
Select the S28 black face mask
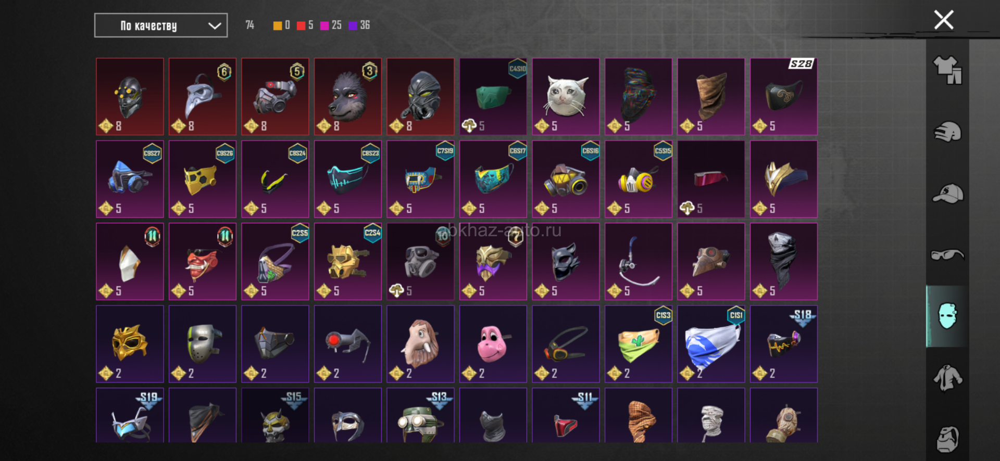click(784, 97)
